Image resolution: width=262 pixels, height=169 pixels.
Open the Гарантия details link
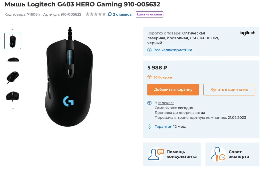(163, 127)
